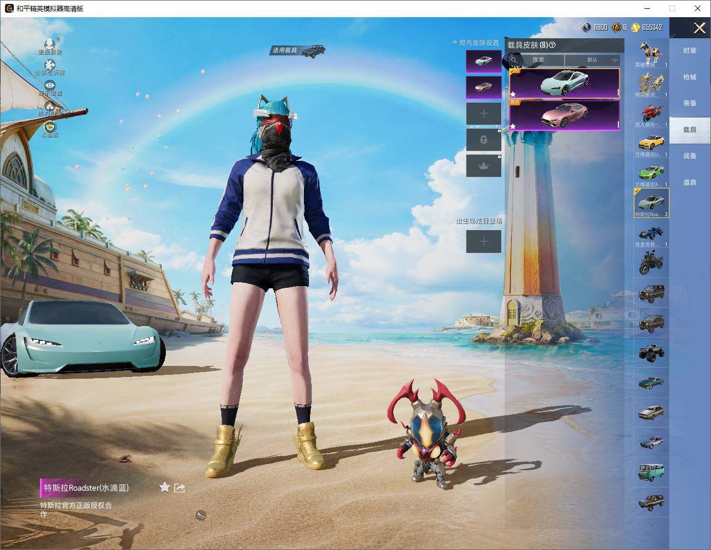Add 出生岛炫目登场 entry with plus button
The height and width of the screenshot is (550, 711).
[484, 241]
